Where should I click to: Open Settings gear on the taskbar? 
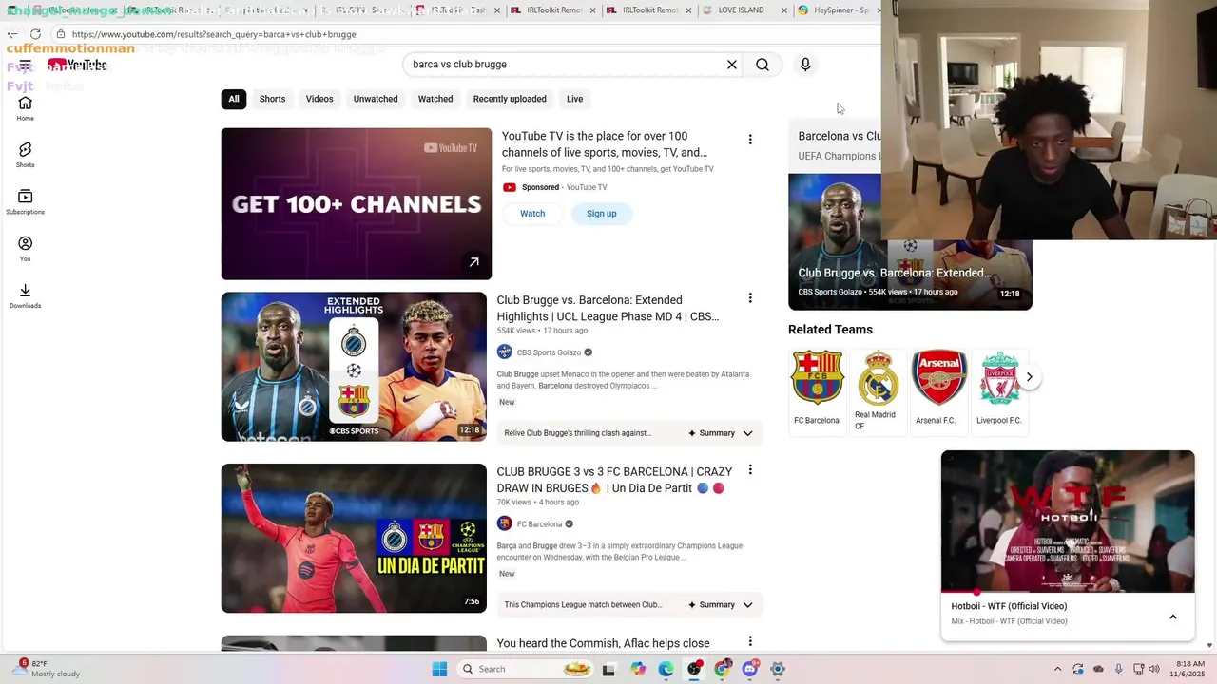pos(778,669)
